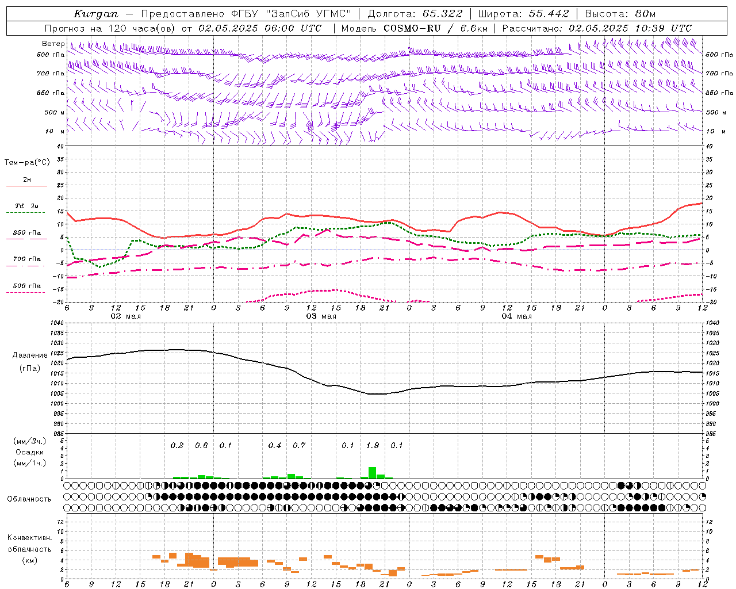Click the "Конвективн." panel label

pyautogui.click(x=30, y=538)
